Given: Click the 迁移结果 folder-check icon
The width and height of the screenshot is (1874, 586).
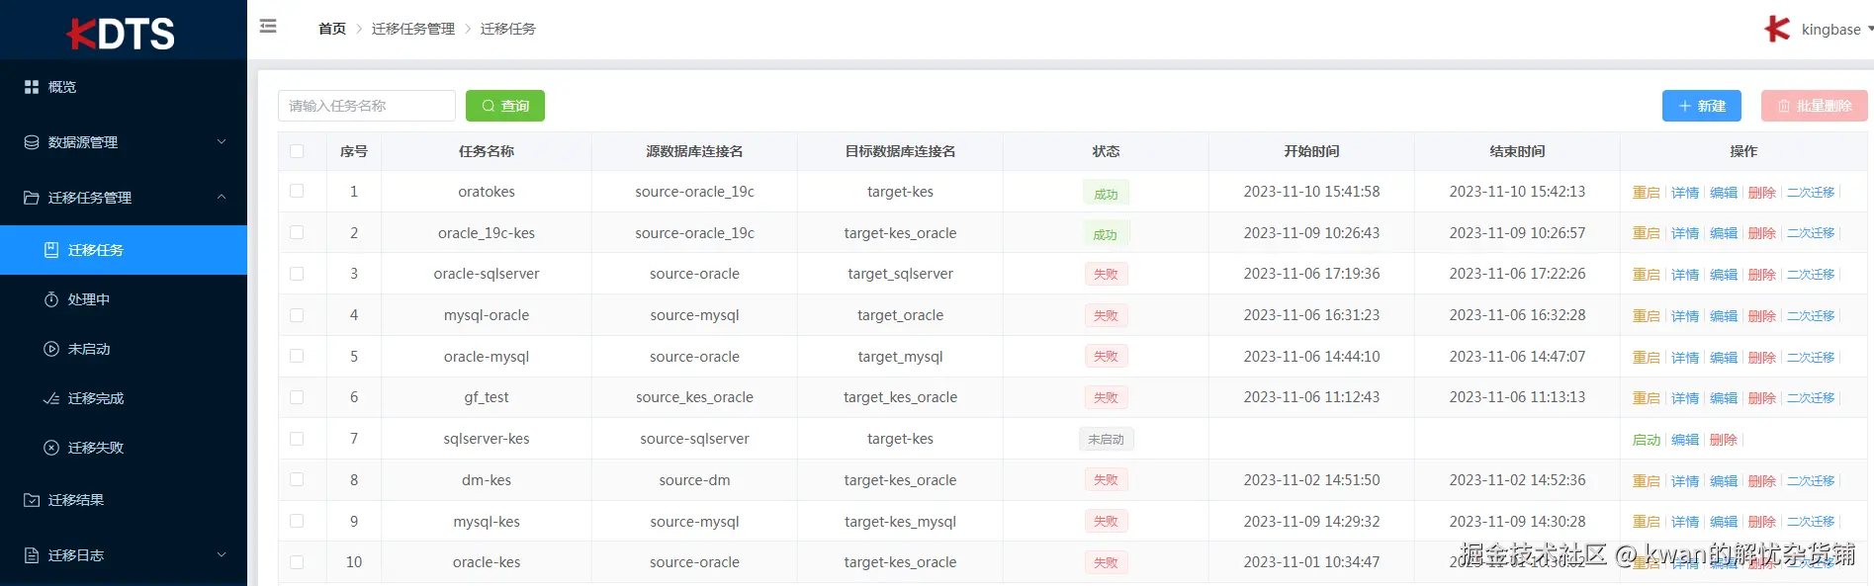Looking at the screenshot, I should [32, 500].
